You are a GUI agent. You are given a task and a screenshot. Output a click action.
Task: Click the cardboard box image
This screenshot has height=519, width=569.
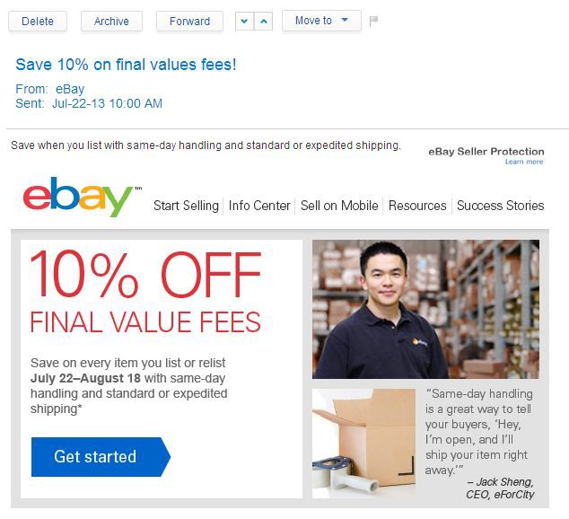364,444
